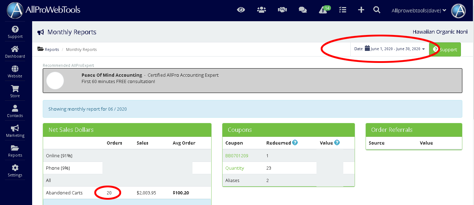Image resolution: width=474 pixels, height=205 pixels.
Task: Click the Net Sales Dollars panel header
Action: (127, 130)
